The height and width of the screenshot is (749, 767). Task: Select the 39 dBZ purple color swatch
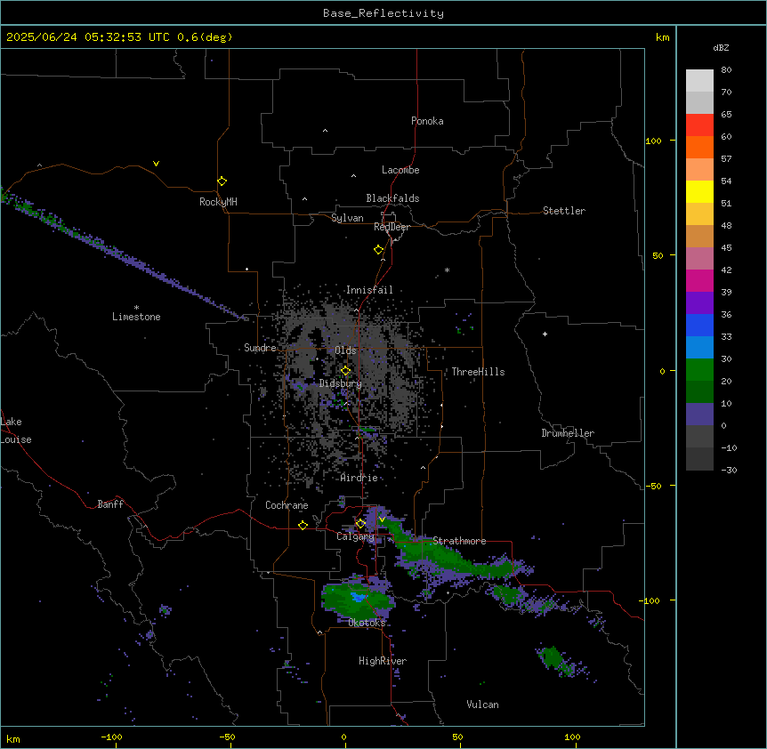coord(699,303)
